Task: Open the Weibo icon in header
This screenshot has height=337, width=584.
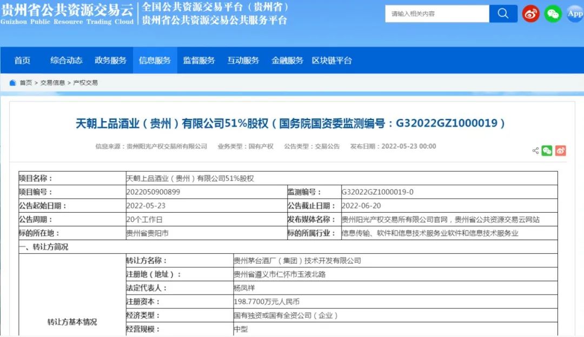Action: click(x=531, y=14)
